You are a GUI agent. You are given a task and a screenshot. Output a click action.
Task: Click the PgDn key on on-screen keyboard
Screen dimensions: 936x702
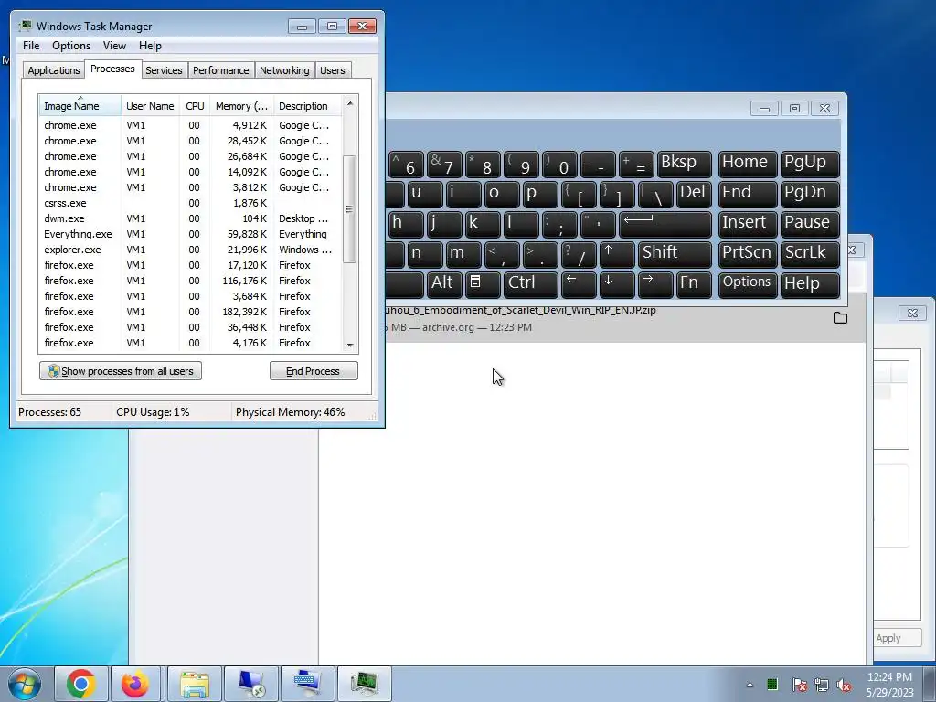coord(810,194)
